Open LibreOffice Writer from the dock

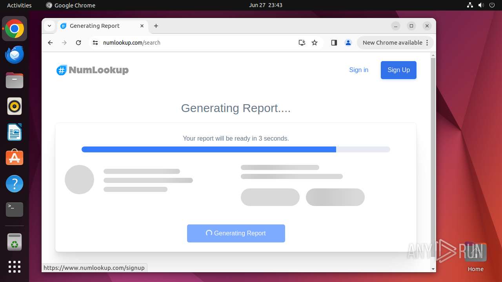coord(15,132)
